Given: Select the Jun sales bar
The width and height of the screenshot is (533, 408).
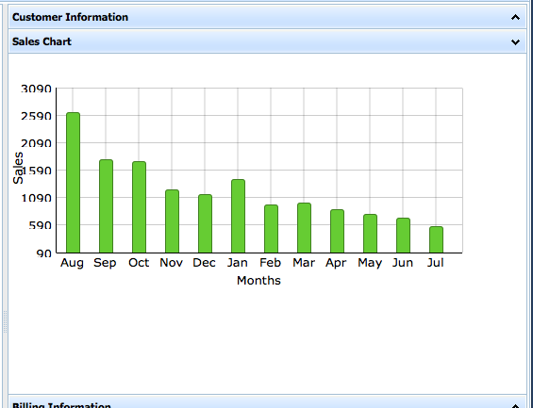Looking at the screenshot, I should 403,236.
